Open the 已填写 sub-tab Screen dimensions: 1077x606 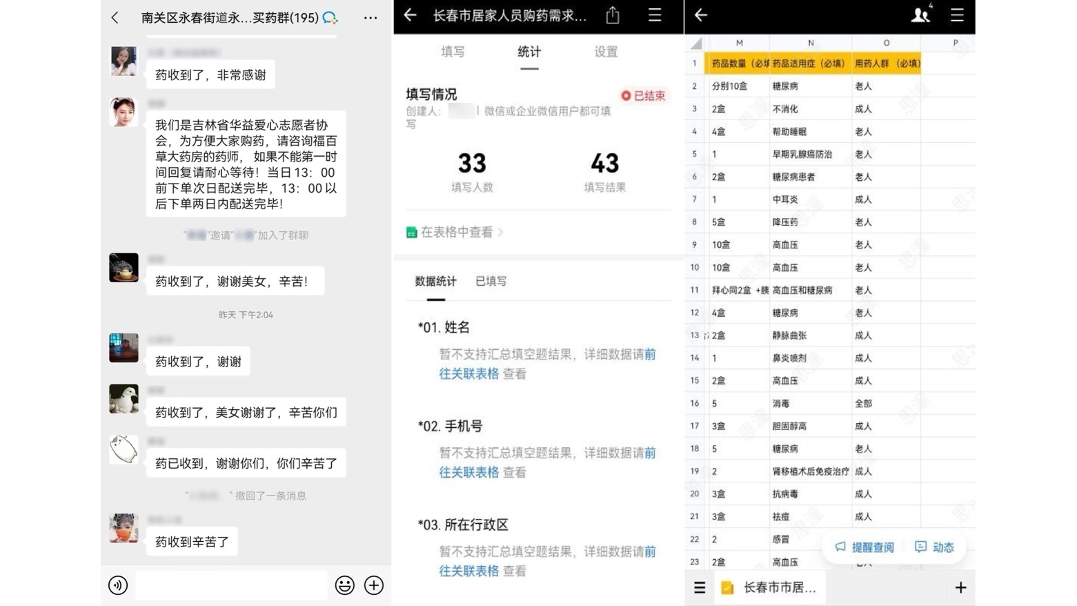[491, 281]
